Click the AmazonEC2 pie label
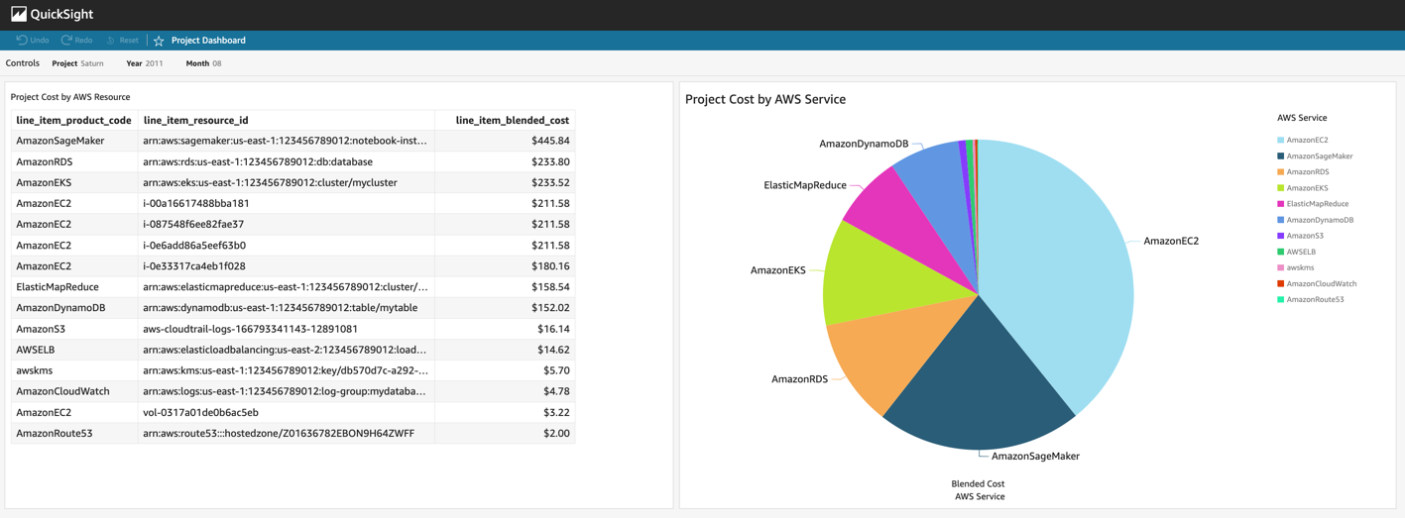 click(1171, 241)
